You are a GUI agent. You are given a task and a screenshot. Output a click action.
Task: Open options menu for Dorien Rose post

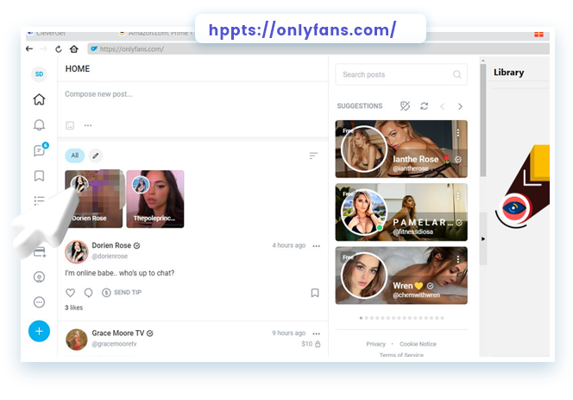pos(317,246)
